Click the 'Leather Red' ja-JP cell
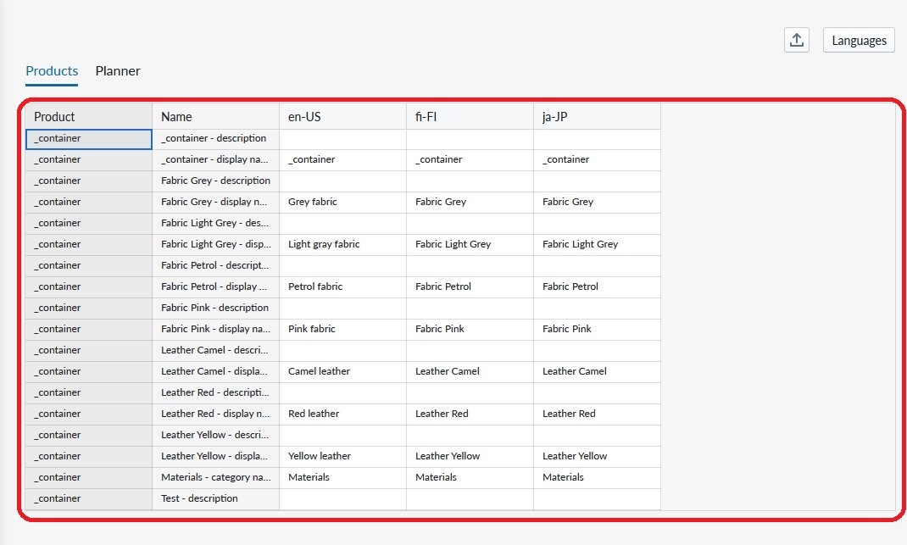The image size is (907, 545). click(597, 414)
